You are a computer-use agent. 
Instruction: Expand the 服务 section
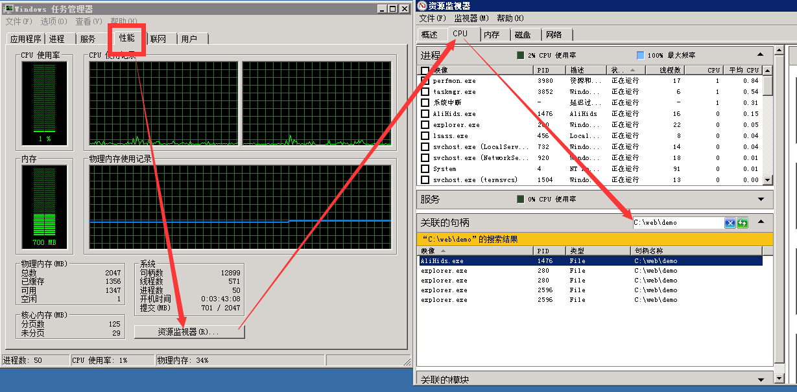[x=761, y=199]
